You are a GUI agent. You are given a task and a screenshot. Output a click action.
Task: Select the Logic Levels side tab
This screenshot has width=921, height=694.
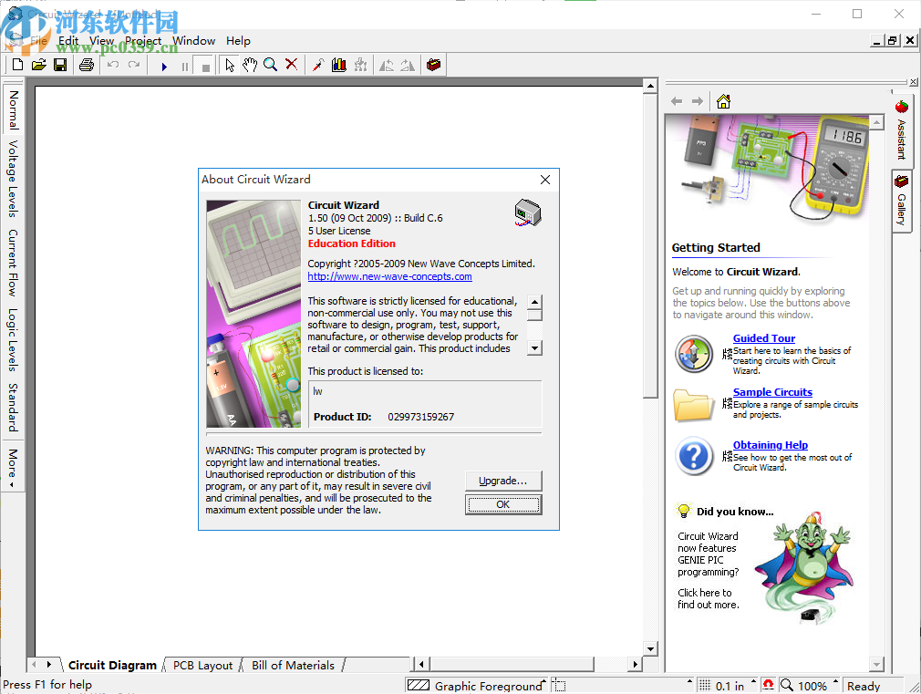point(14,339)
